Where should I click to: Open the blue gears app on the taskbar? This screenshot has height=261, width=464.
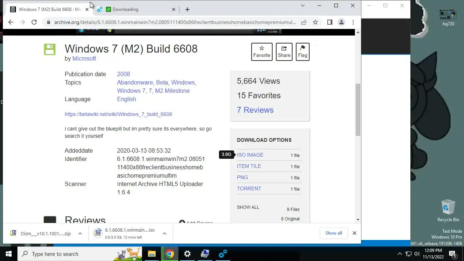click(x=223, y=254)
